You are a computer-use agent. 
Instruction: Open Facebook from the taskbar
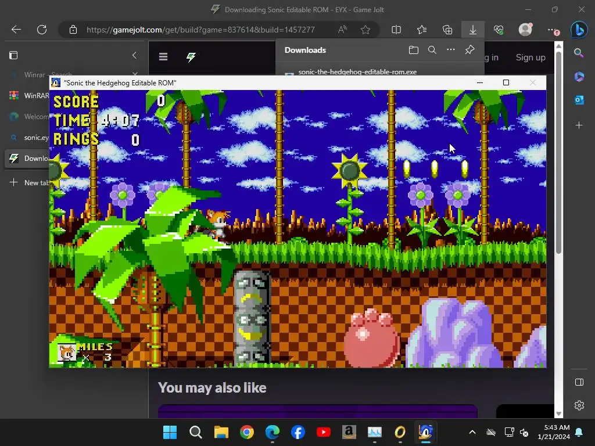[298, 432]
